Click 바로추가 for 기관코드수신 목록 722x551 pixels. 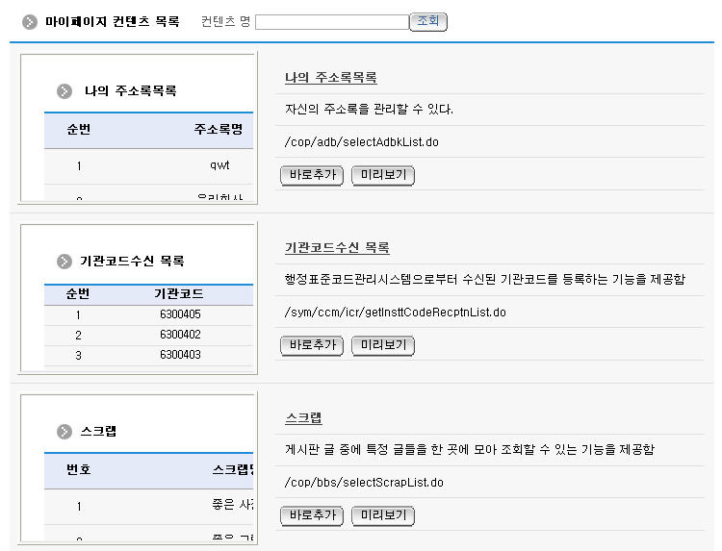[x=311, y=345]
